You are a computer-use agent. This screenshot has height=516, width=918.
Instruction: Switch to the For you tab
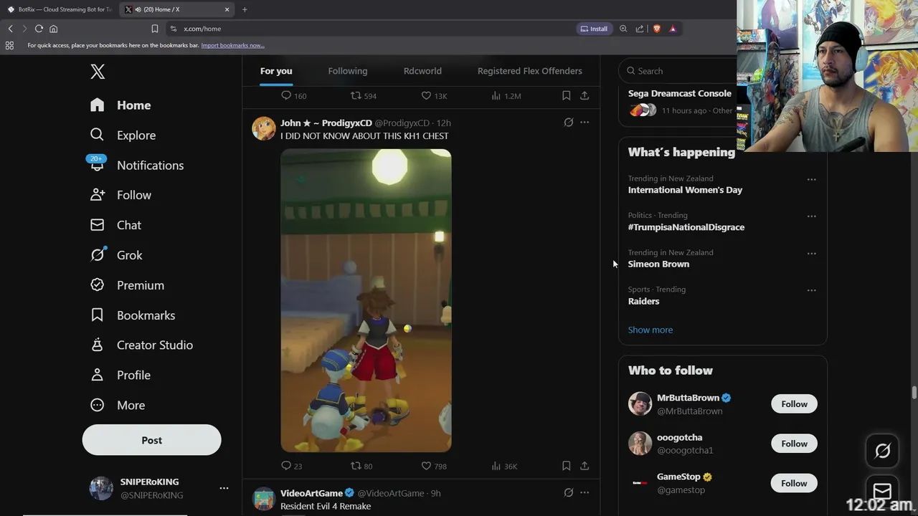pos(276,71)
